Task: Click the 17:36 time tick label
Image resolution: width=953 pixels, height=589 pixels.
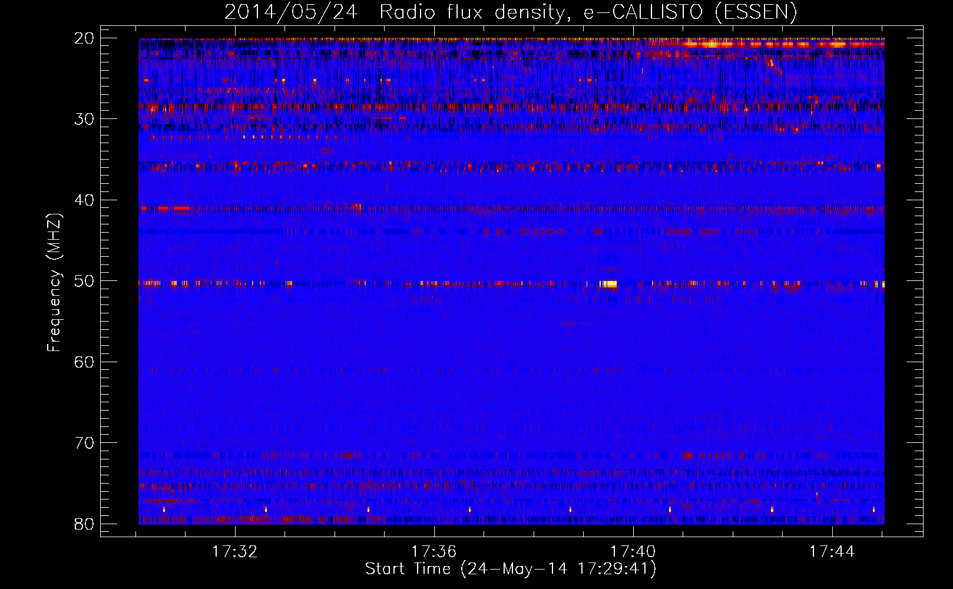Action: point(434,551)
